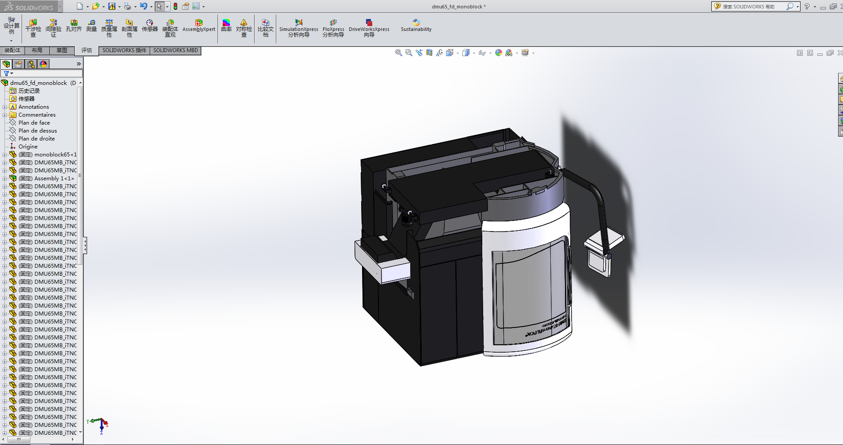Click the Rebuild traffic light icon

[x=175, y=6]
